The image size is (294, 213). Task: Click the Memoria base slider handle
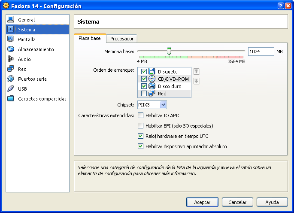click(x=169, y=51)
